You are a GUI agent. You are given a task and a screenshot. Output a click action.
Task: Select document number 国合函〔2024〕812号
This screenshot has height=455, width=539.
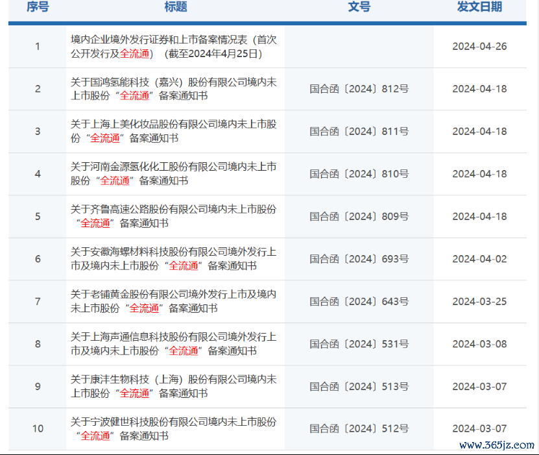coord(359,89)
